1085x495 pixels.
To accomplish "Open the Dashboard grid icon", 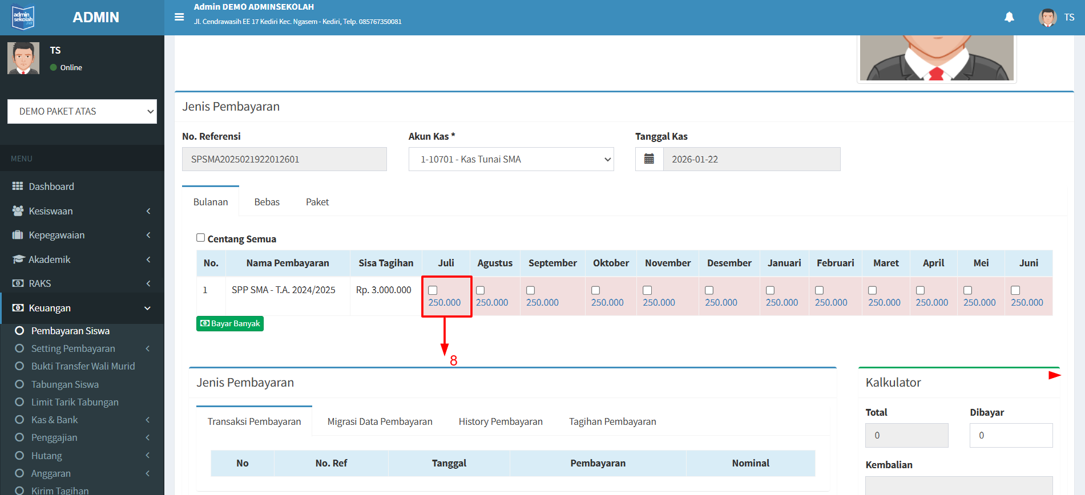I will click(x=18, y=186).
